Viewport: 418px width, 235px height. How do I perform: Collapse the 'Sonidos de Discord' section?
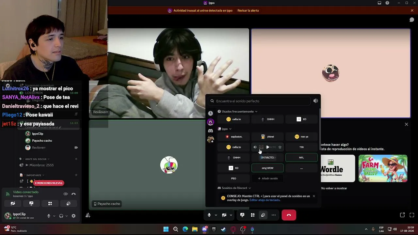234,188
